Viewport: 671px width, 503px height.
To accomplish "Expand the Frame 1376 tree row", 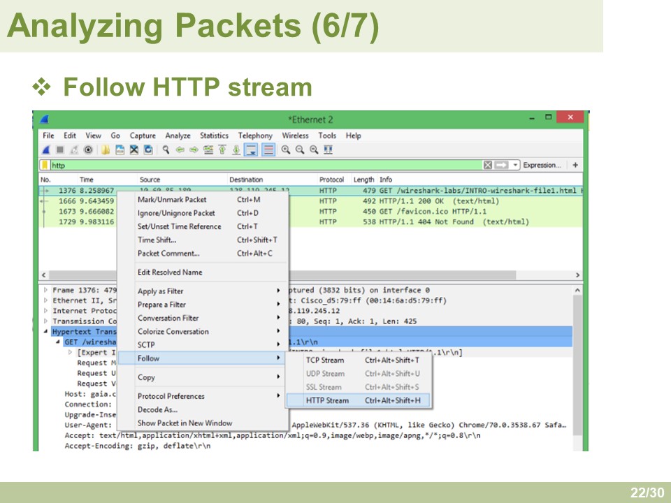I will click(x=46, y=290).
